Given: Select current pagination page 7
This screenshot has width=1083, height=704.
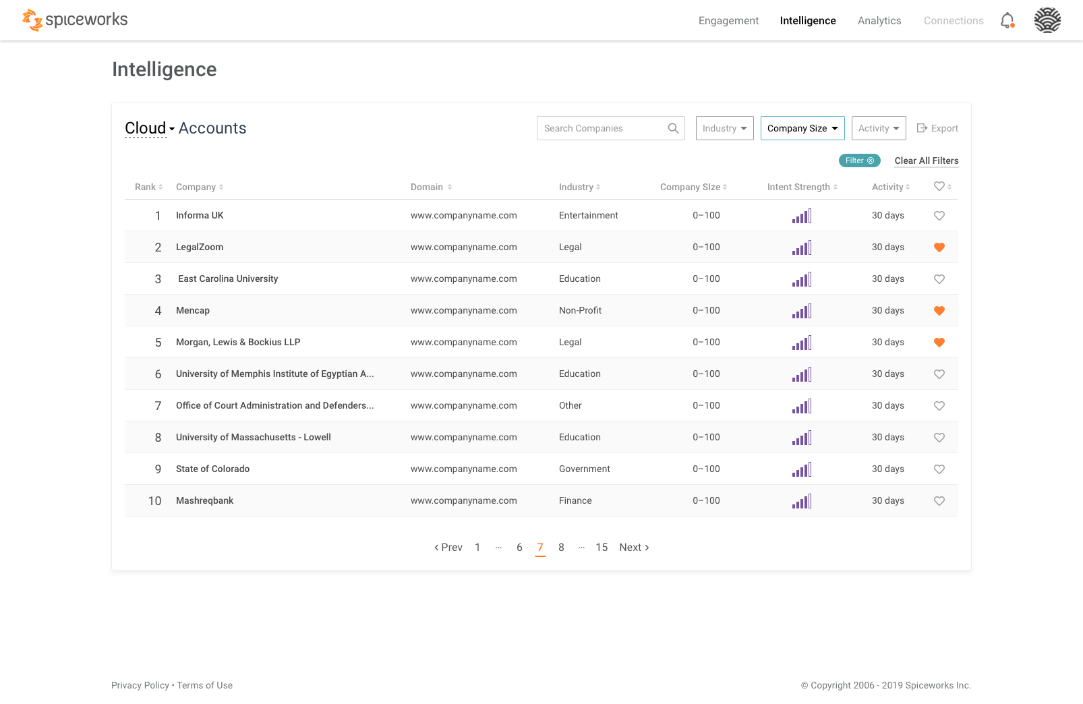Looking at the screenshot, I should [x=540, y=548].
